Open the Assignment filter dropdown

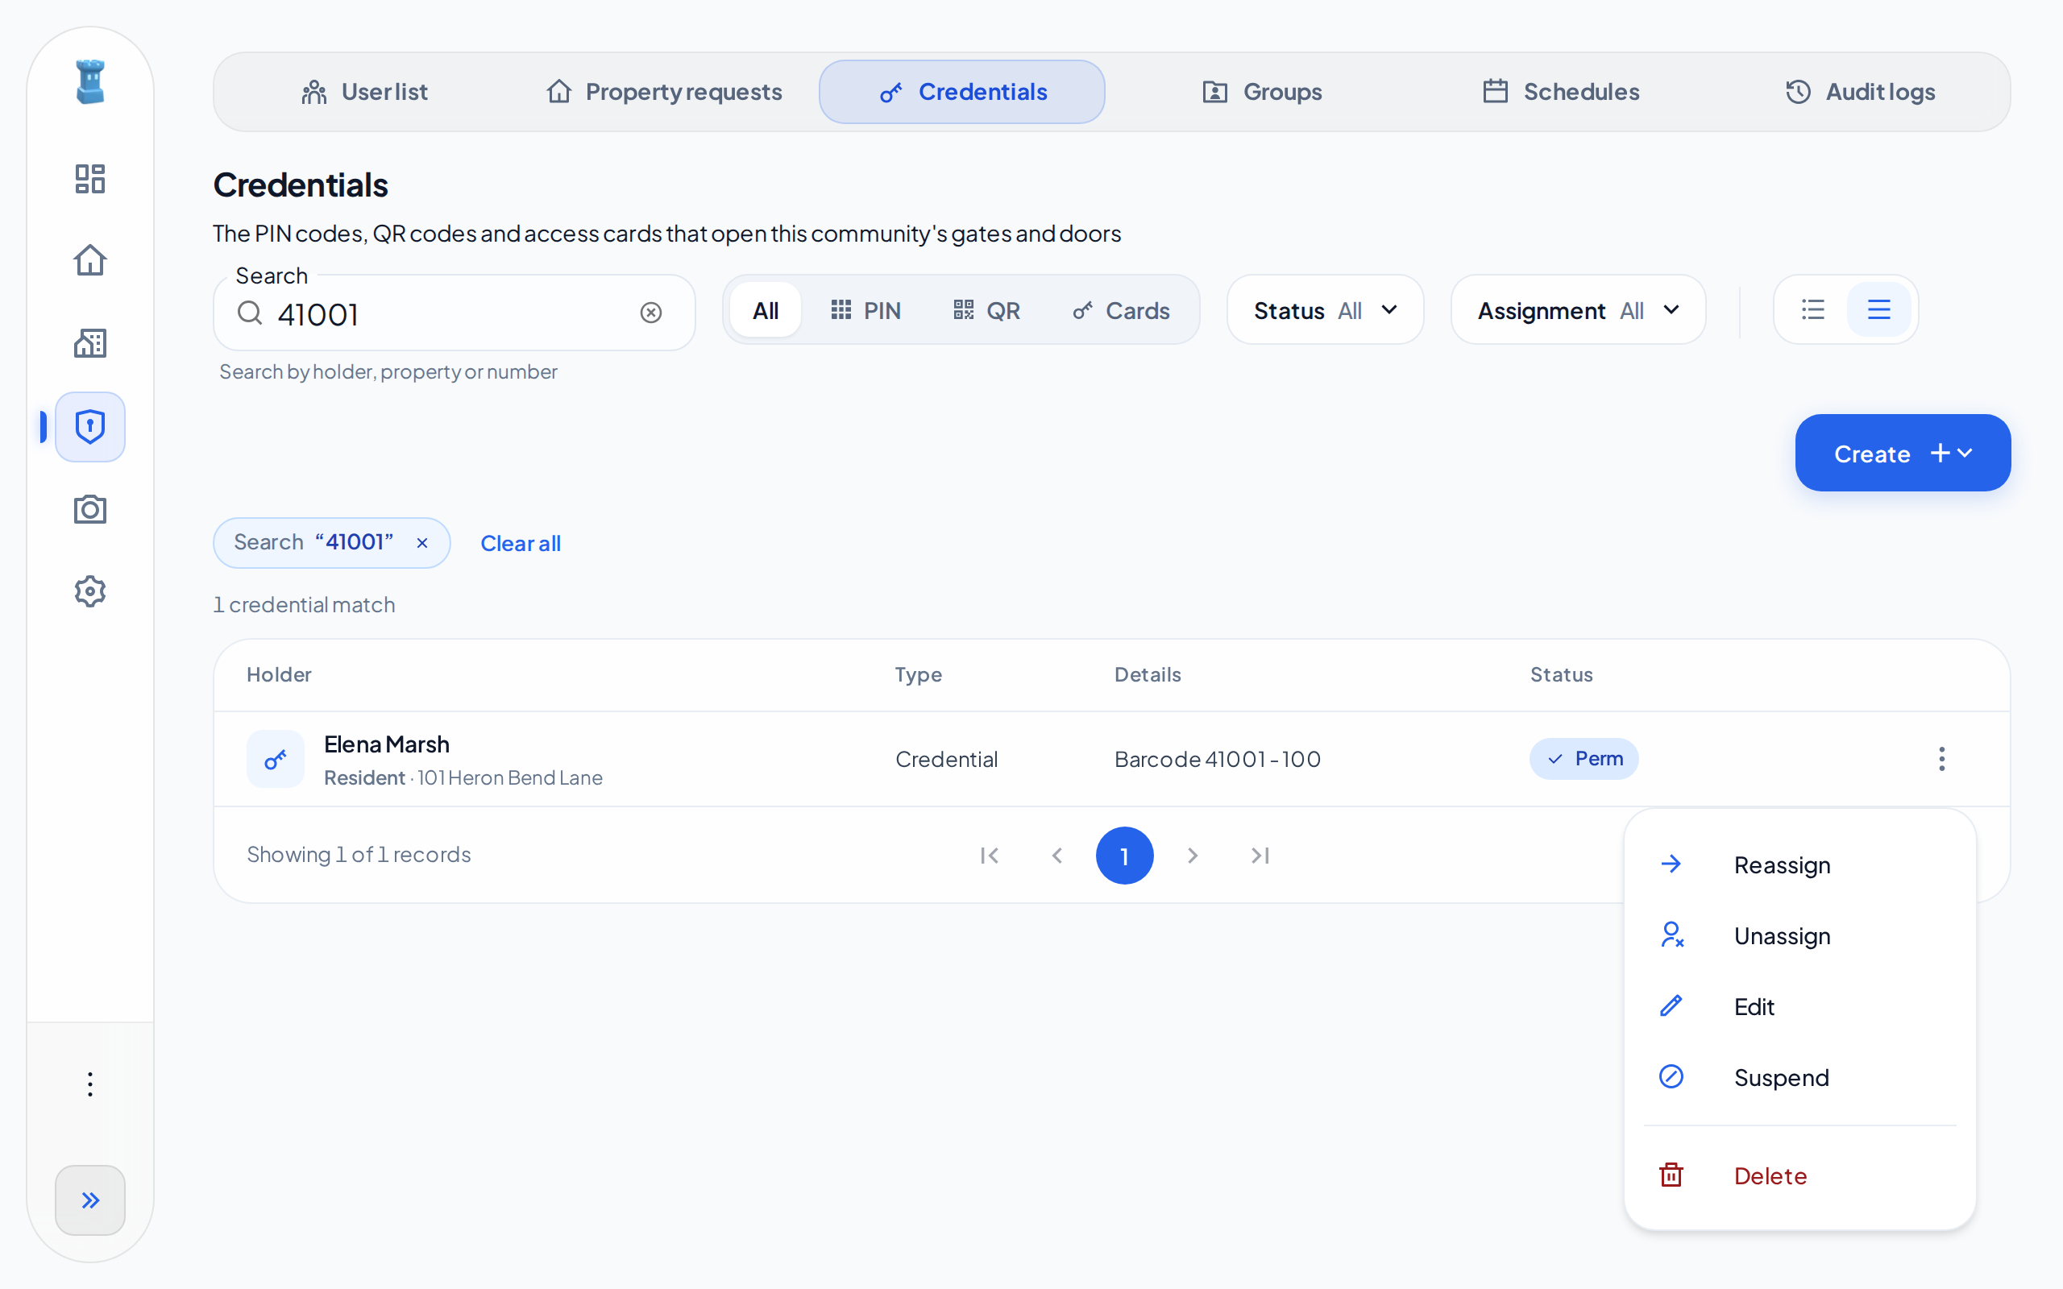(1578, 310)
